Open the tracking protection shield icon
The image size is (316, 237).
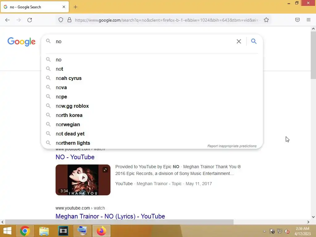[x=61, y=20]
